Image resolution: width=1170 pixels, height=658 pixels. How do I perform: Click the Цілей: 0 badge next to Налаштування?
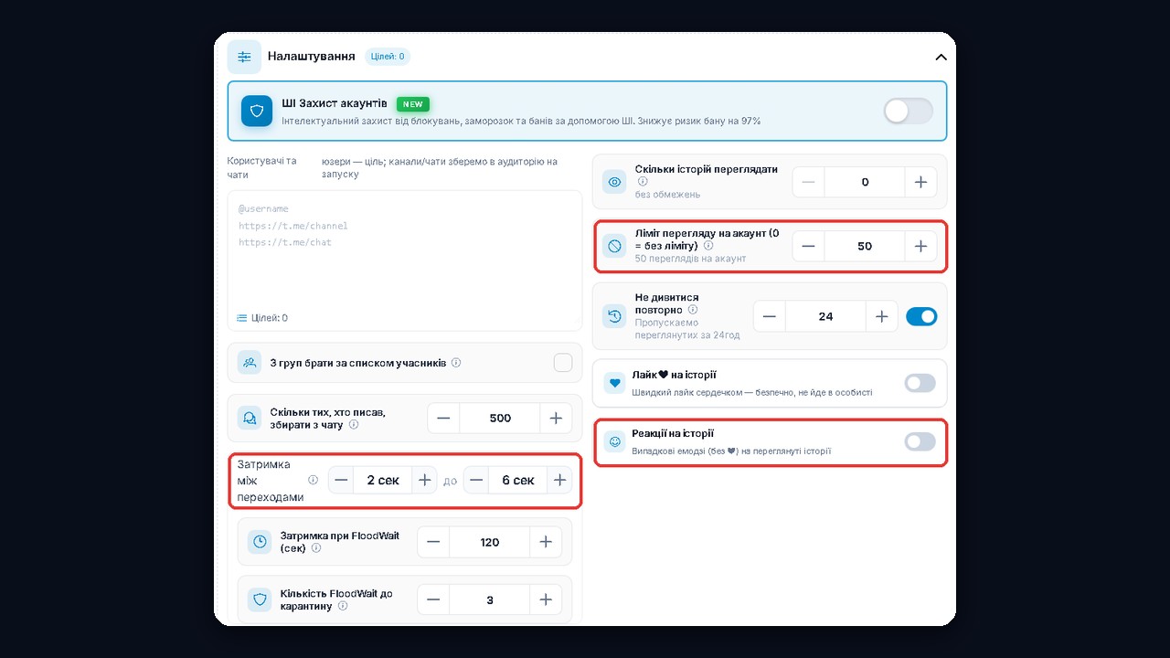point(388,57)
